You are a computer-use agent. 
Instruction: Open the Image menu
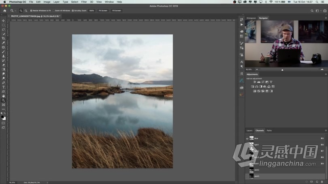(47, 2)
